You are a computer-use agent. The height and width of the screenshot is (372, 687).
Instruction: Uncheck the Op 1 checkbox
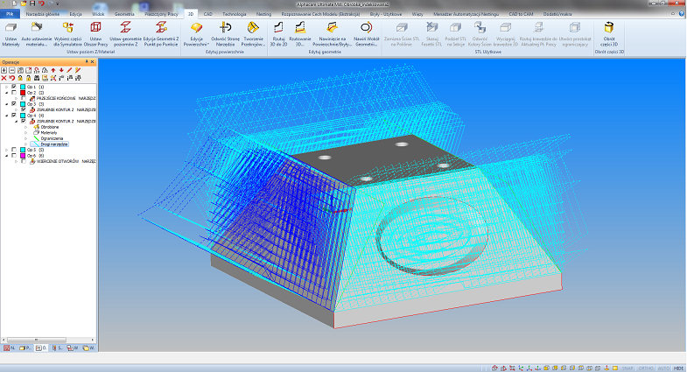[14, 88]
